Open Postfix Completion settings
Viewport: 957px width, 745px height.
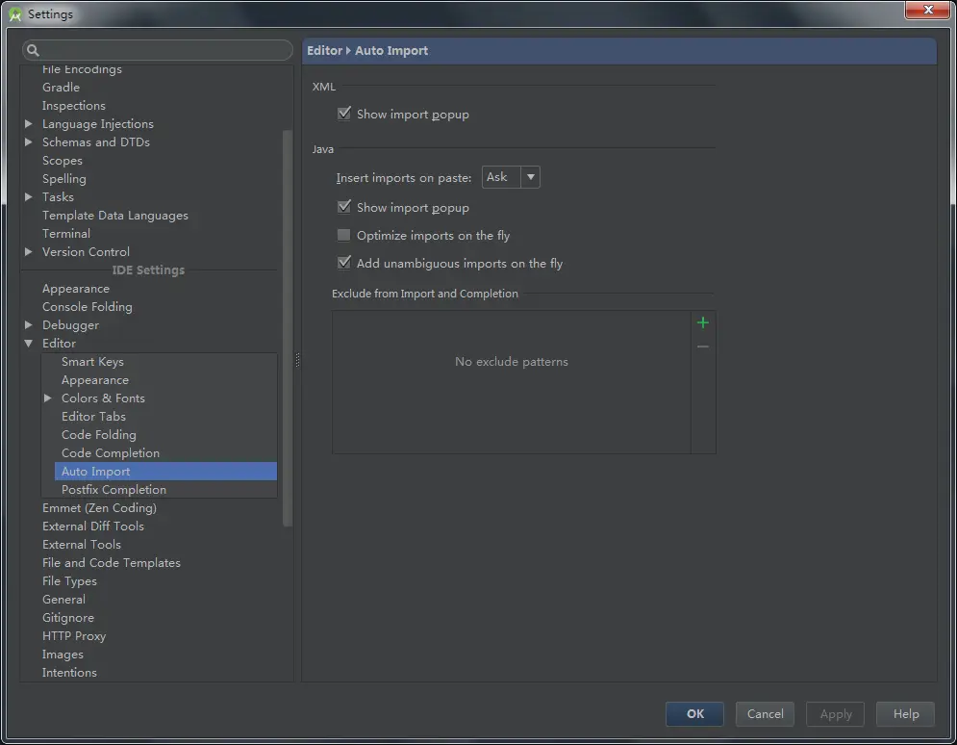[113, 490]
